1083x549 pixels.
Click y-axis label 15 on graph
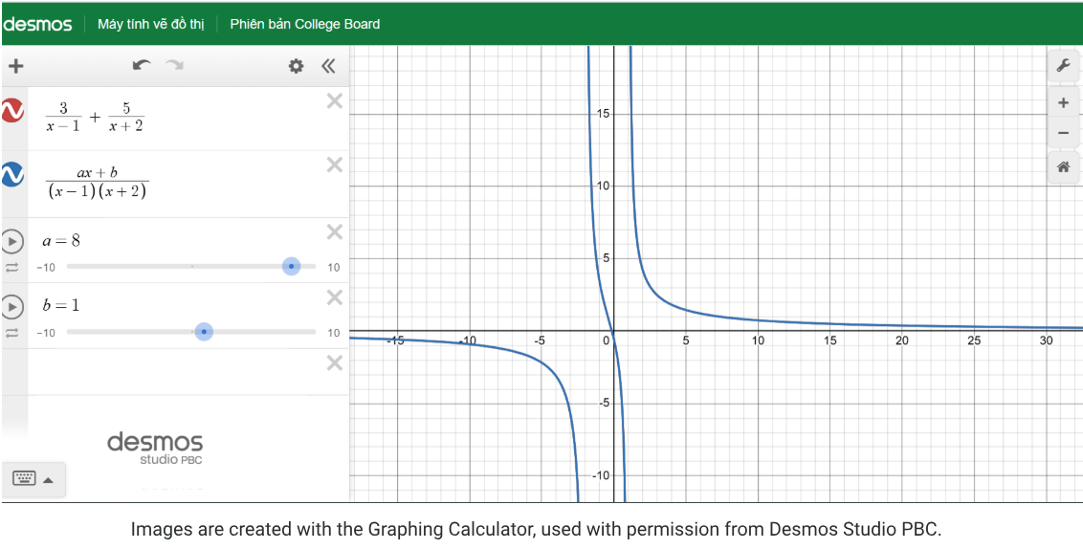[x=603, y=113]
